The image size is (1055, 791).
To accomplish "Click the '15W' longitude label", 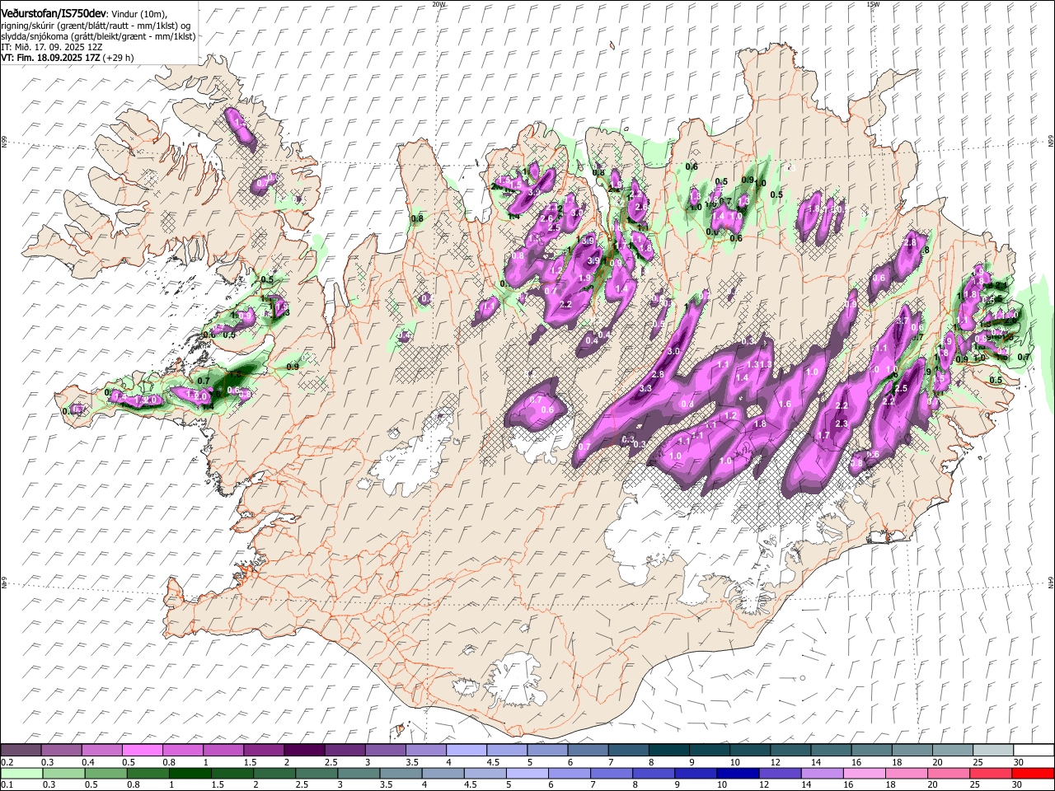I will point(873,4).
